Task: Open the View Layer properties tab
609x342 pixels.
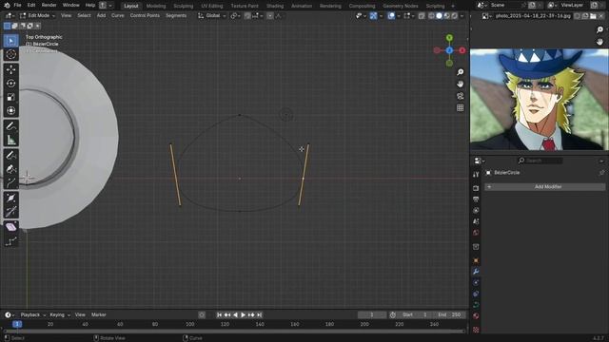Action: [x=476, y=211]
